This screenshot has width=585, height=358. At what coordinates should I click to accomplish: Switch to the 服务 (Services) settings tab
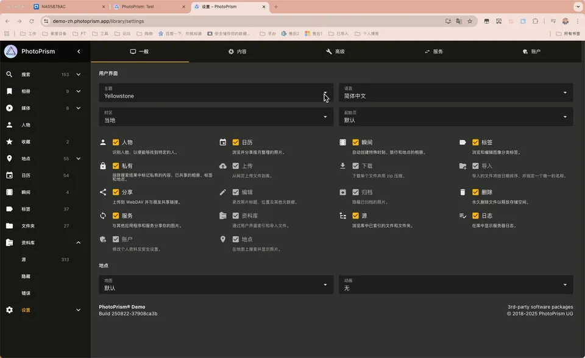coord(434,52)
